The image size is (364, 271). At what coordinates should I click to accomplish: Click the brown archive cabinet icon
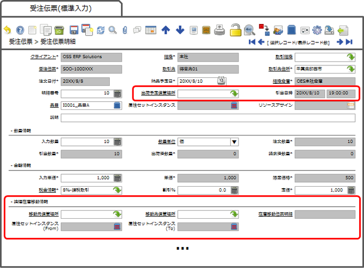pyautogui.click(x=206, y=30)
